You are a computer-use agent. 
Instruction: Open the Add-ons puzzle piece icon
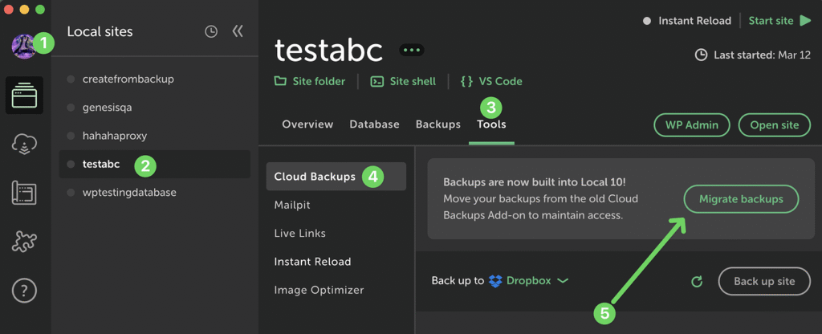tap(25, 240)
